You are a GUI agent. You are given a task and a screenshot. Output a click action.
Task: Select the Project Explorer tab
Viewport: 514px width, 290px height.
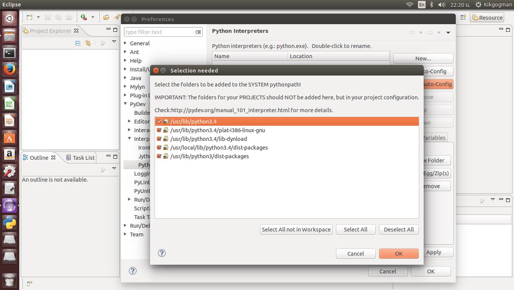coord(51,31)
